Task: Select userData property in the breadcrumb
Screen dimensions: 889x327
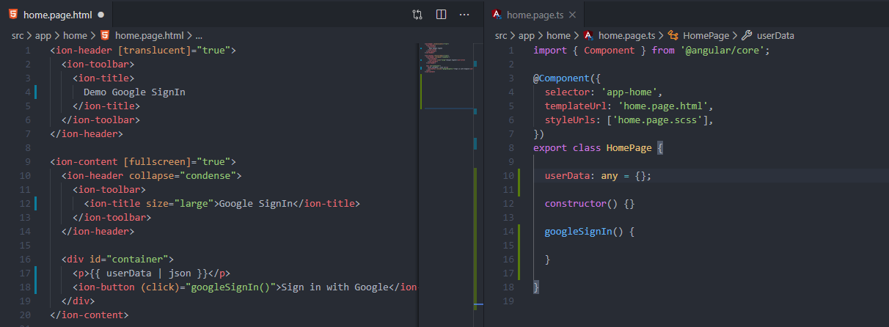Action: pos(775,35)
